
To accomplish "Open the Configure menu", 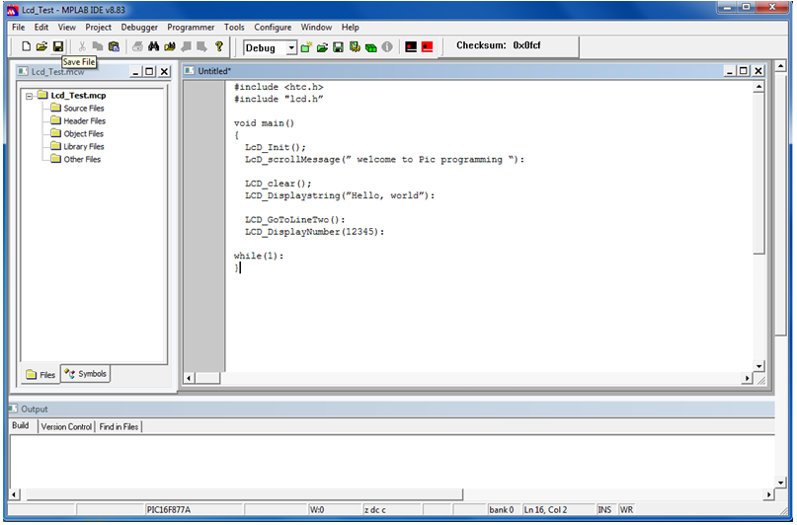I will [273, 28].
